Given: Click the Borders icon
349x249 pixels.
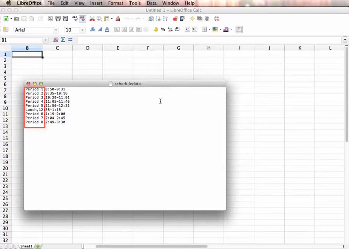Looking at the screenshot, I should [204, 29].
